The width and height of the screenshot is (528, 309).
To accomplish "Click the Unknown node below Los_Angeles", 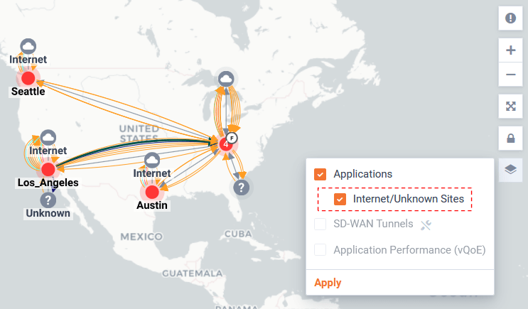I will point(48,200).
